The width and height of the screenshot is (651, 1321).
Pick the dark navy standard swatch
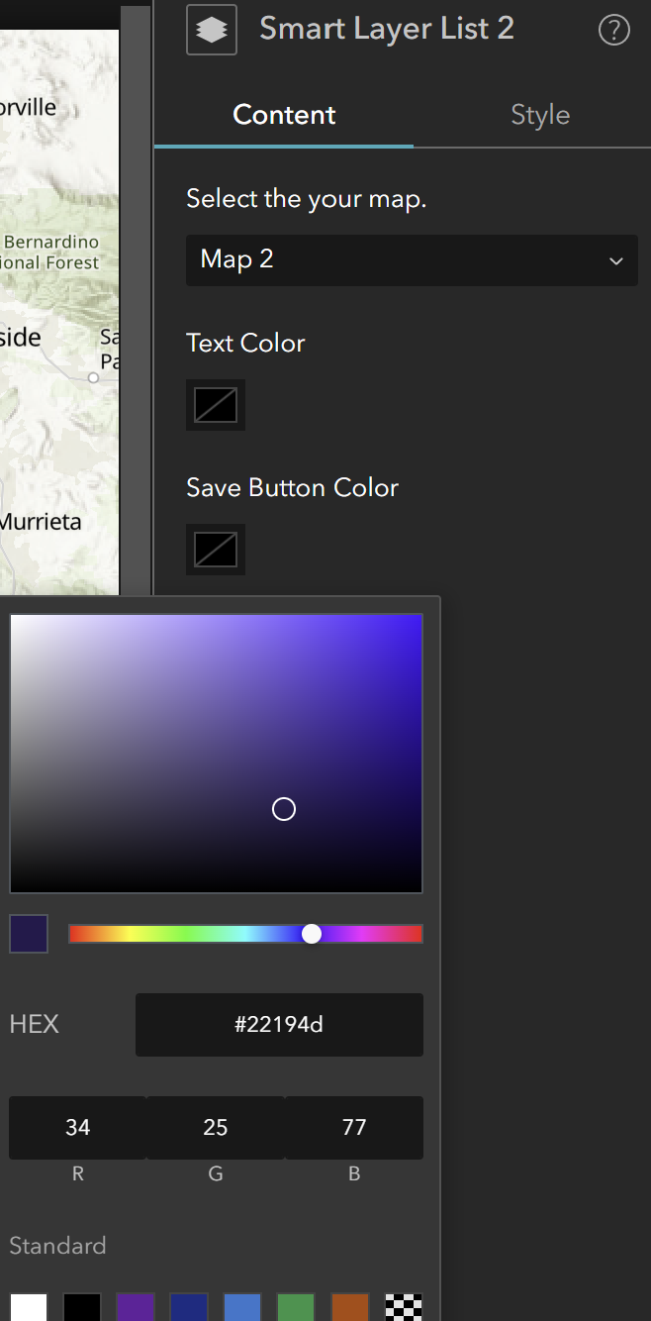coord(189,1307)
